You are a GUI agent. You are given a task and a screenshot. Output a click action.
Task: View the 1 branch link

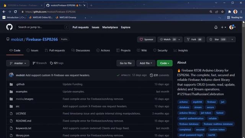(39, 63)
